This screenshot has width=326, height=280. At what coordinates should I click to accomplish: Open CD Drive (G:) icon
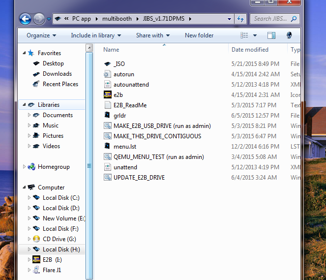click(x=36, y=239)
